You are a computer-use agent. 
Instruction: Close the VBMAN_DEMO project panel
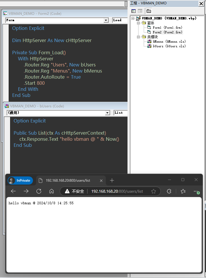pyautogui.click(x=201, y=3)
